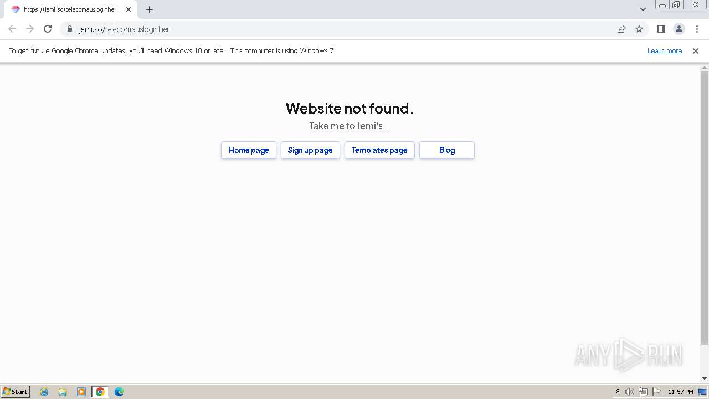Open the media player taskbar icon

pyautogui.click(x=81, y=392)
